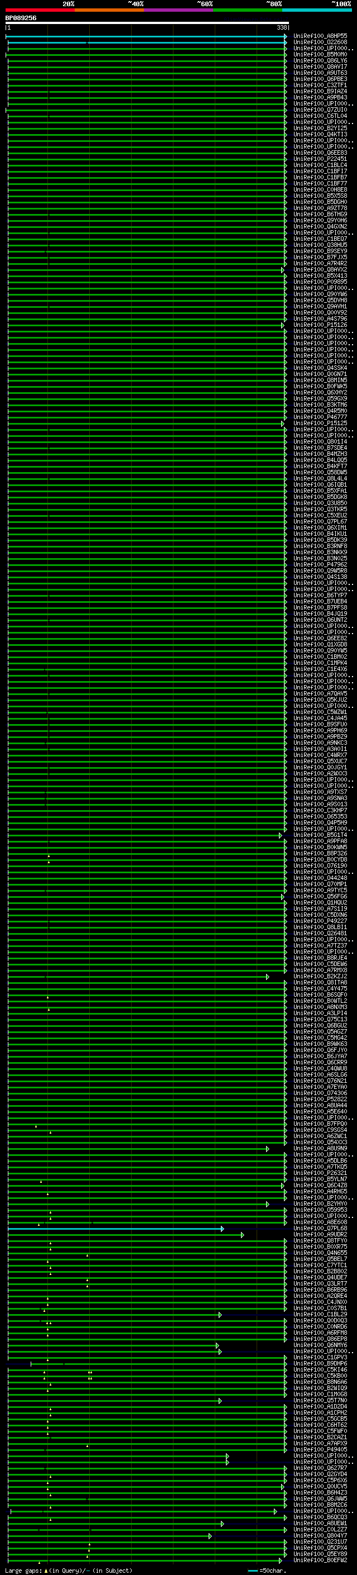Click the UniRef100_C1BL29 label
357x1575 pixels.
click(x=320, y=1314)
